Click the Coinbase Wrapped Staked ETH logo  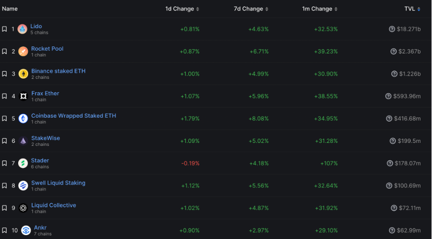point(23,119)
